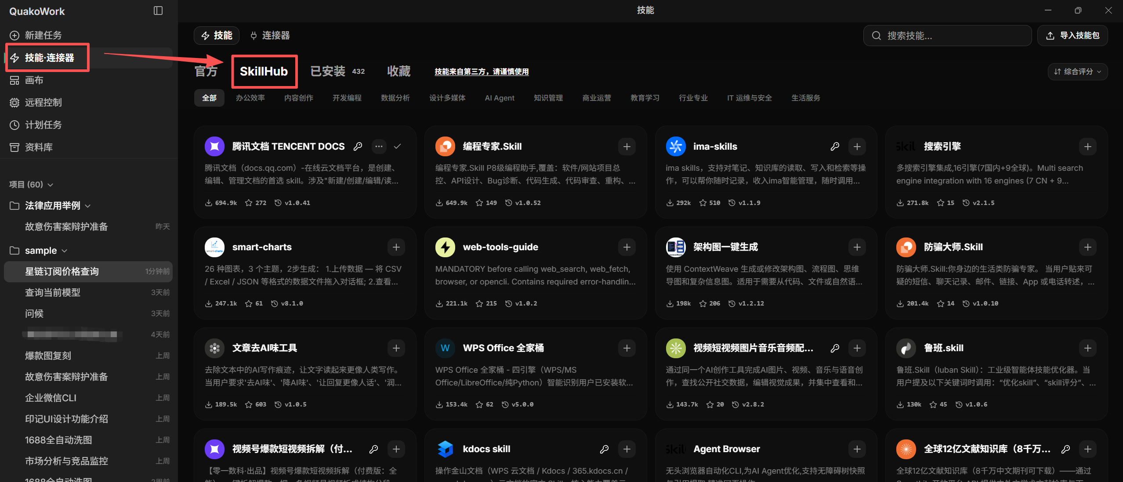The width and height of the screenshot is (1123, 482).
Task: Click the key icon on ima-skills
Action: click(835, 147)
